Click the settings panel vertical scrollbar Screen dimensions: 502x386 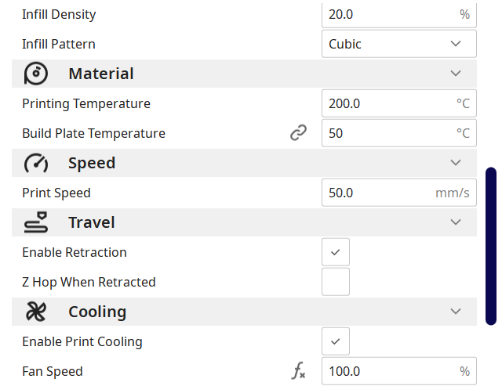(491, 245)
